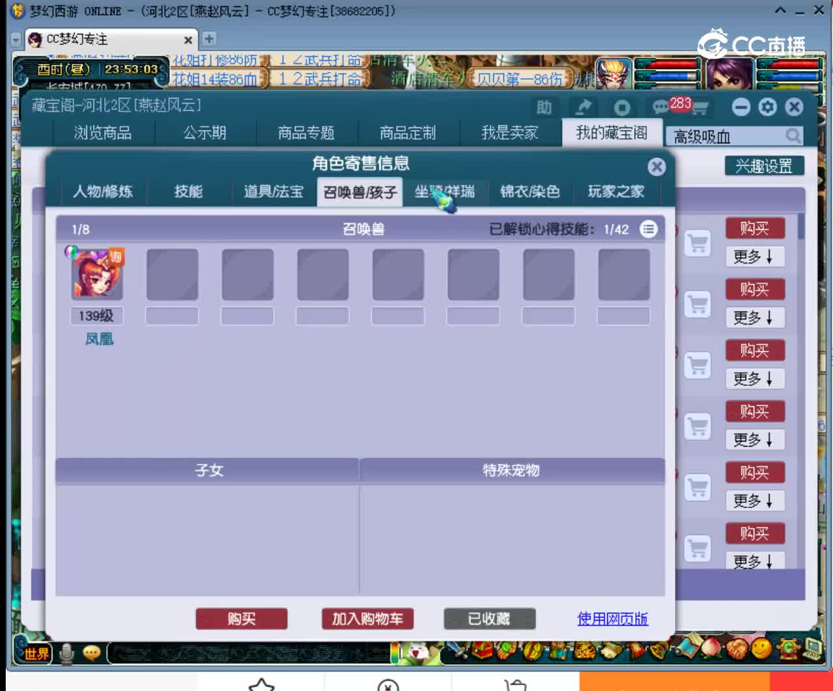Open the chat emoticon bubble icon
Viewport: 833px width, 691px height.
(92, 653)
